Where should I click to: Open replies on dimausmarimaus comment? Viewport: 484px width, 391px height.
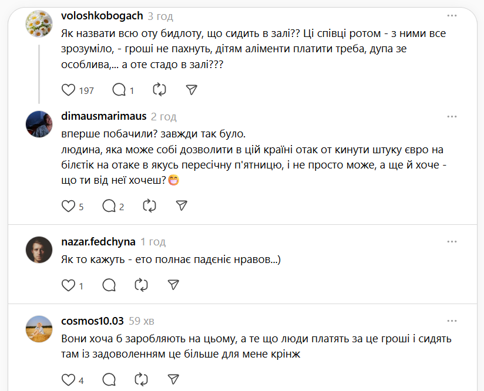(x=109, y=206)
